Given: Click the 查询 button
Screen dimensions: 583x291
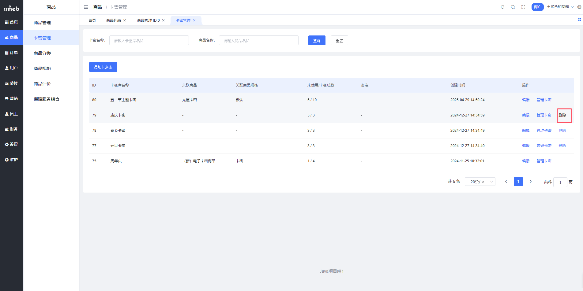Looking at the screenshot, I should pyautogui.click(x=317, y=41).
